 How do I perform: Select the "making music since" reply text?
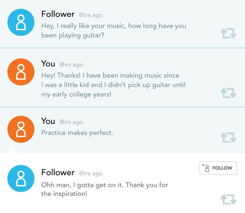113,85
